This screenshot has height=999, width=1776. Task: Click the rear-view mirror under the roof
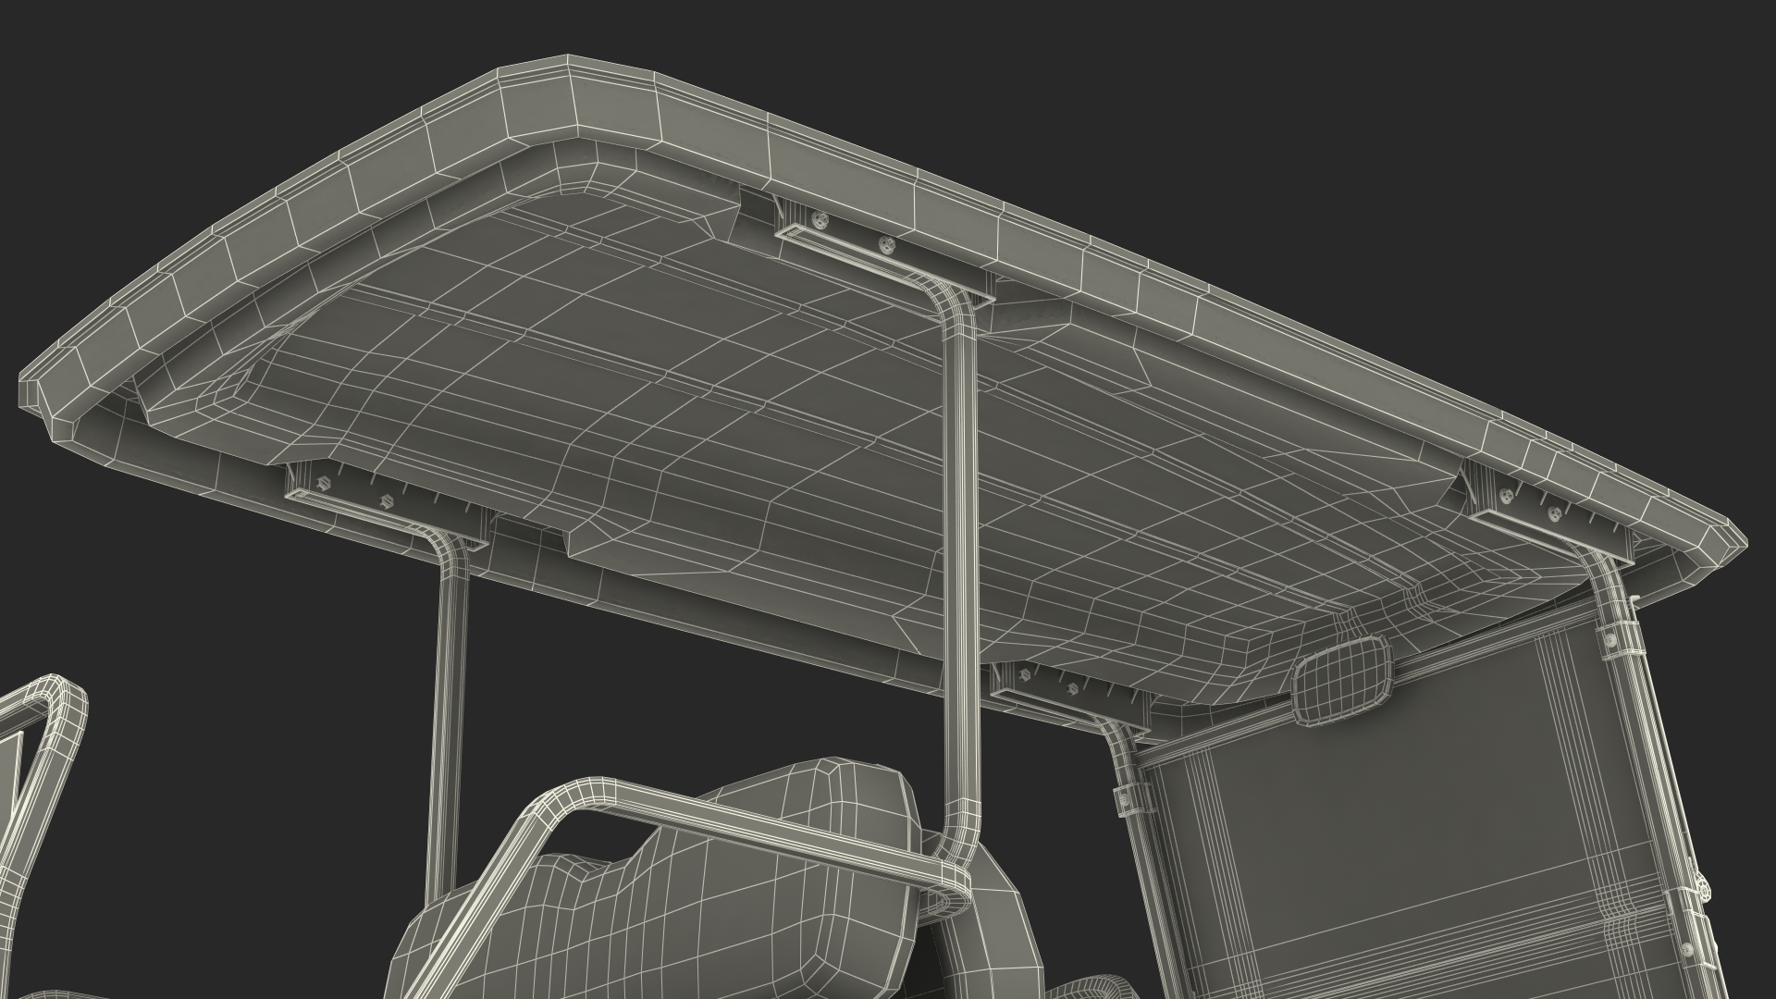click(x=1342, y=681)
